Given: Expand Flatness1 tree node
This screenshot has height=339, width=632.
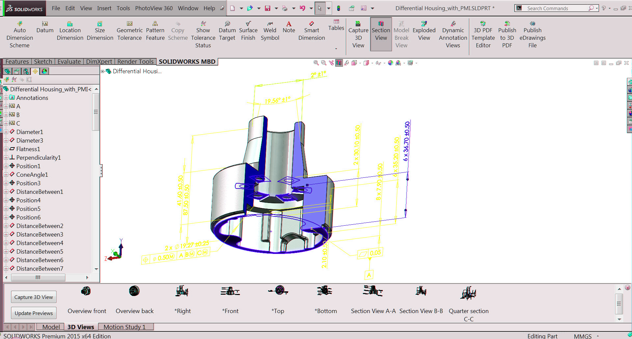Looking at the screenshot, I should coord(6,149).
